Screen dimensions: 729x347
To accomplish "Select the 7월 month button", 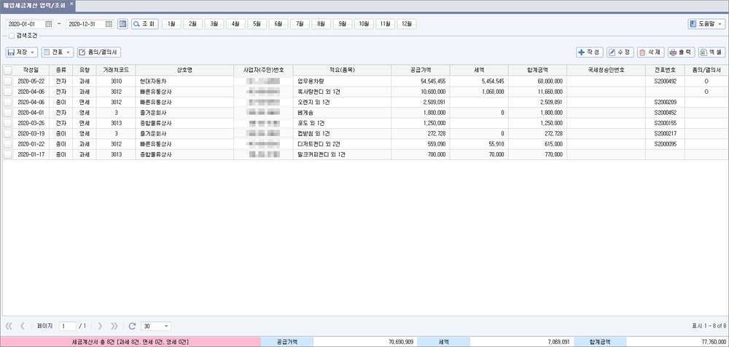I will pyautogui.click(x=300, y=24).
